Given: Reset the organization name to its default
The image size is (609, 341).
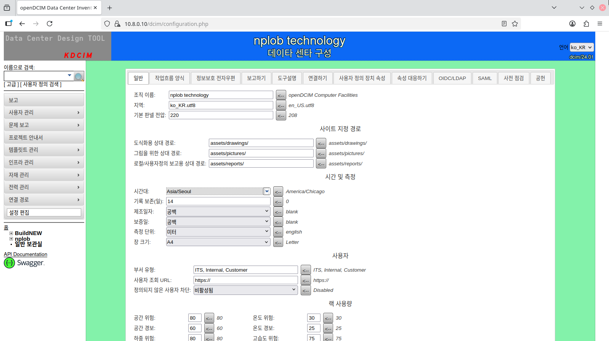Looking at the screenshot, I should (x=281, y=95).
